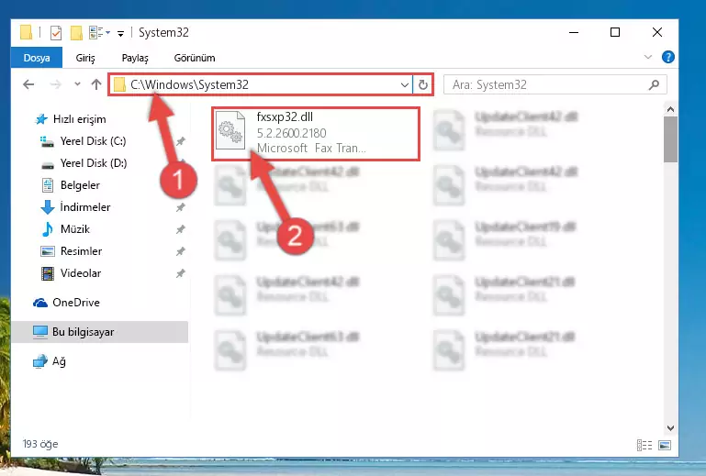Switch to details view layout icon
Screen dimensions: 706x476
644,446
